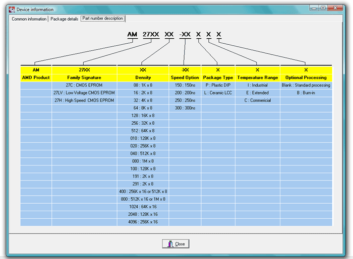Click the '010 : 128K x 8' density cell
The image size is (353, 259).
tap(143, 138)
